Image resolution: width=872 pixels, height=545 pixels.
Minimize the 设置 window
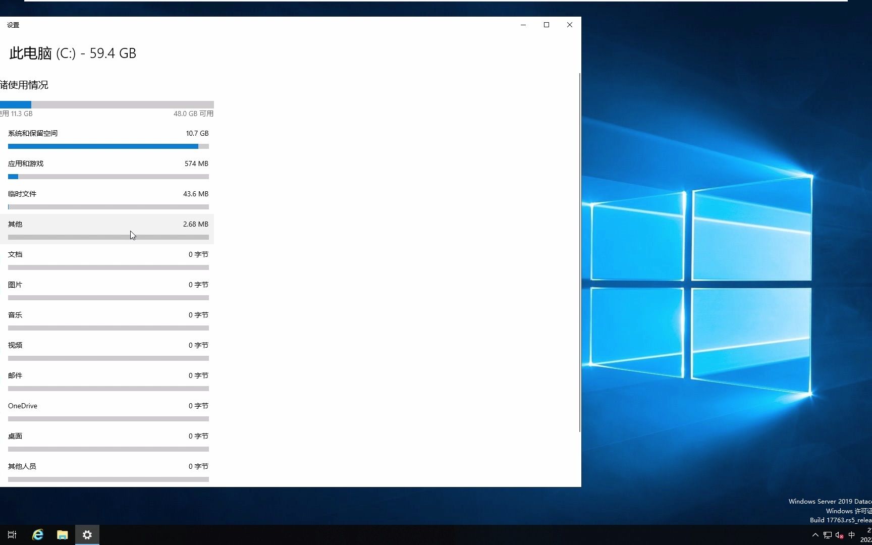(x=523, y=25)
